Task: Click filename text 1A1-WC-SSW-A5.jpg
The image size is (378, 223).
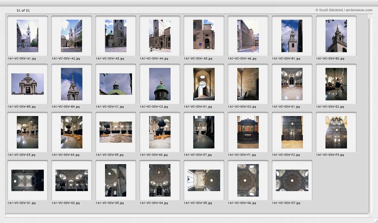Action: 198,59
